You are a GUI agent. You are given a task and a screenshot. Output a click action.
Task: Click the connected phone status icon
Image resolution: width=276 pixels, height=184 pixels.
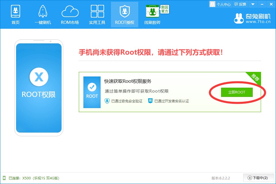(4, 178)
